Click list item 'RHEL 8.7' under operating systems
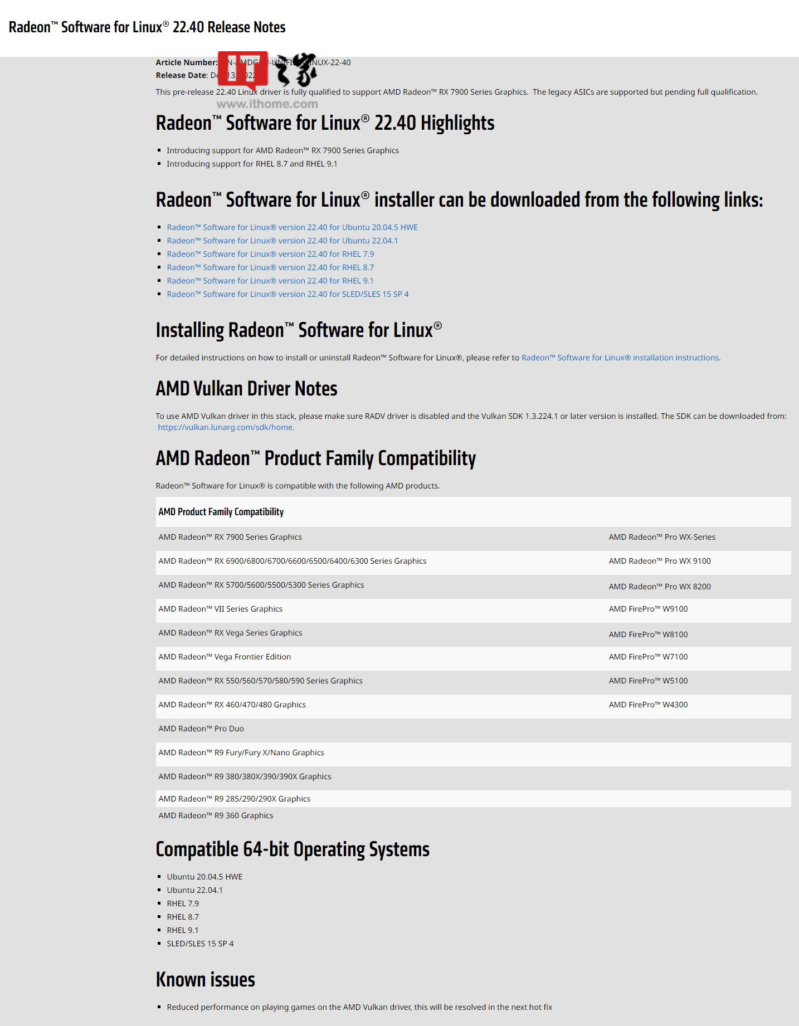Screen dimensions: 799x1026 point(183,917)
